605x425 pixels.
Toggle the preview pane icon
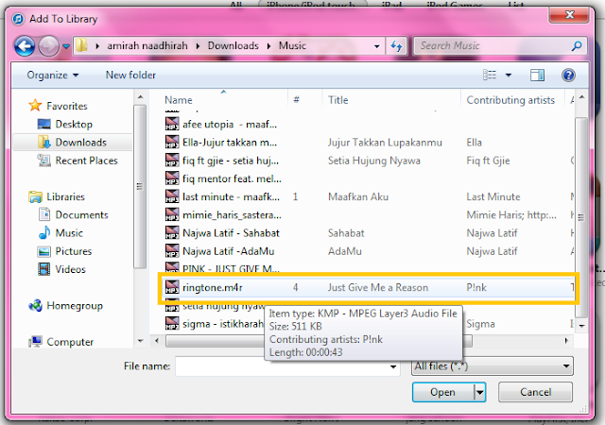point(537,75)
